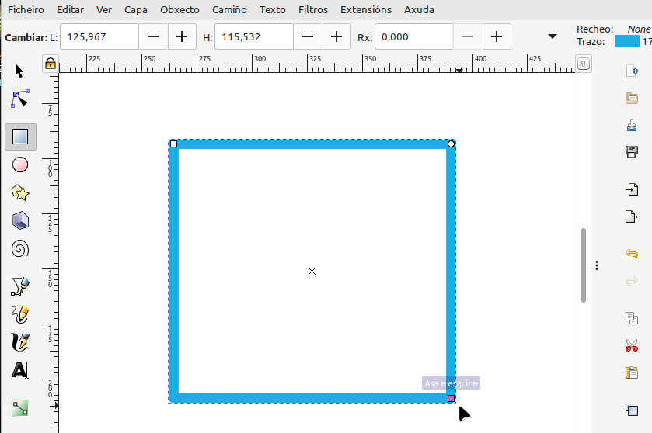652x433 pixels.
Task: Click the Import icon
Action: pyautogui.click(x=632, y=189)
